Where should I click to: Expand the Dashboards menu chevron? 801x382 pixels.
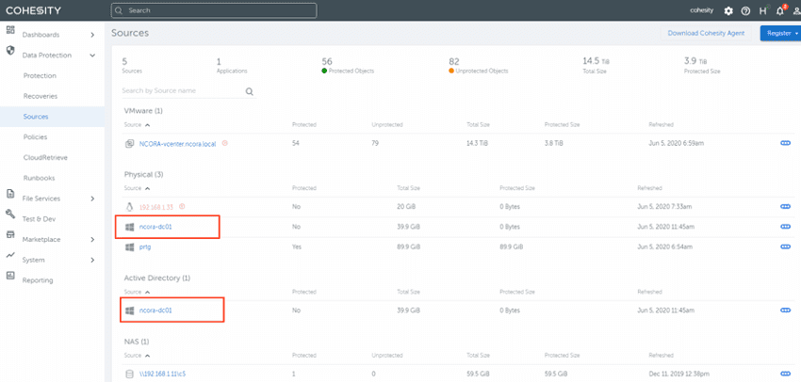(92, 35)
